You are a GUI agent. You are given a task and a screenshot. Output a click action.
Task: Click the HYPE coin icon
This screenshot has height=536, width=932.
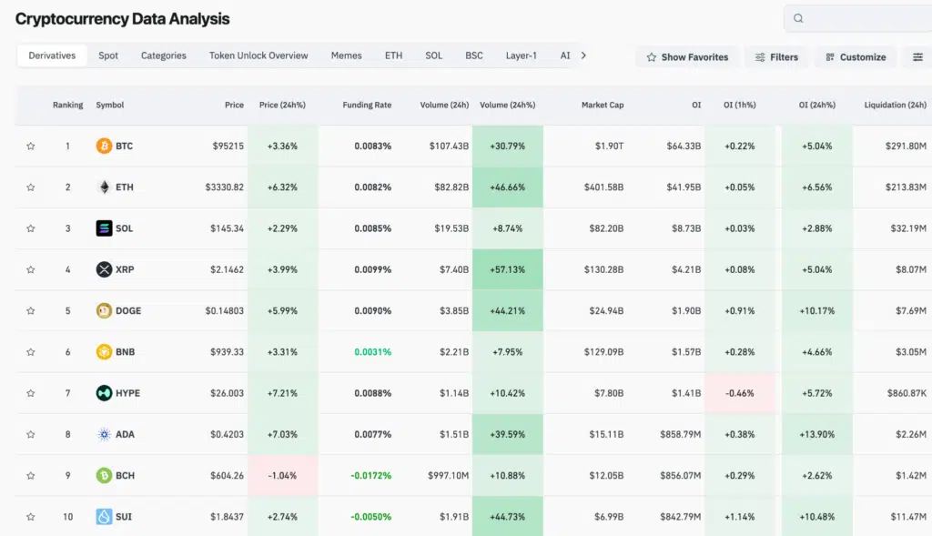pos(104,393)
